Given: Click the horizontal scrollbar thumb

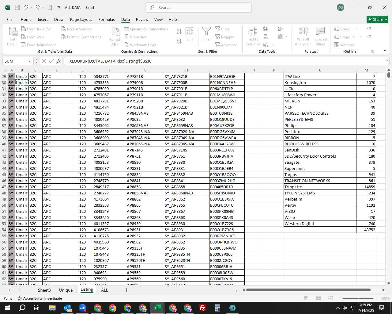Looking at the screenshot, I should [308, 290].
